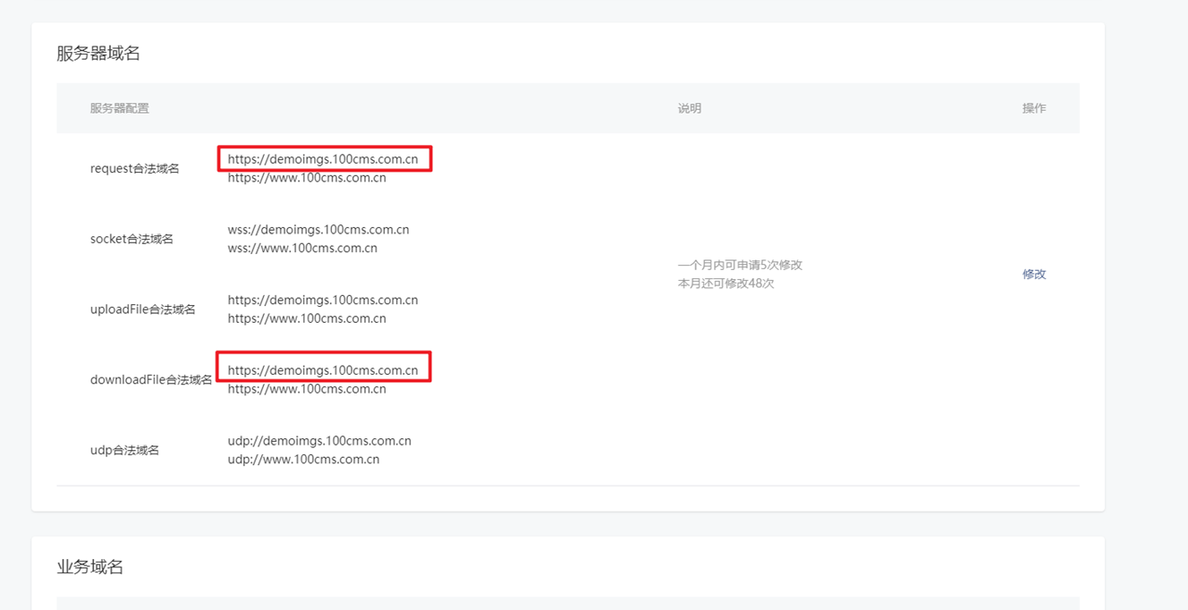This screenshot has height=610, width=1188.
Task: Click the 修改 link in the 操作 column
Action: point(1033,274)
